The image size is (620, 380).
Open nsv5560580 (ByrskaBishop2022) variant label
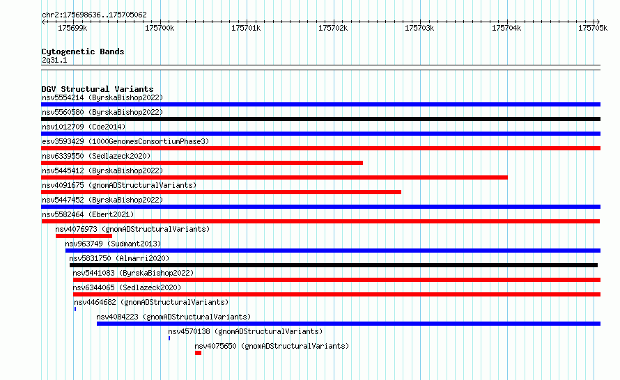[102, 112]
